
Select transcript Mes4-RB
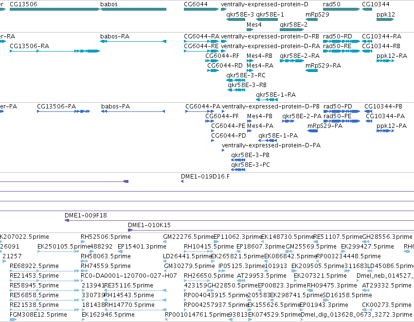point(250,61)
